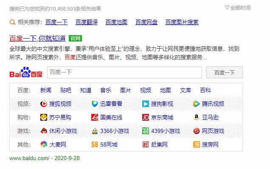Open the 百度一下,你就知道 result title link

[37, 38]
